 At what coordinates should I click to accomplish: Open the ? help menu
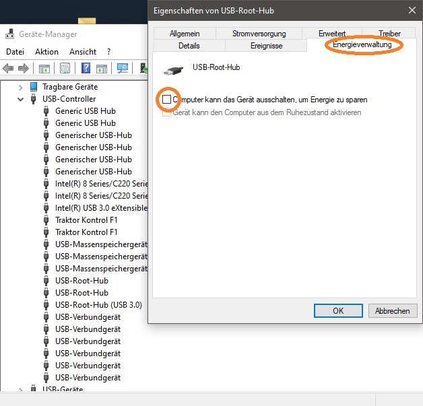point(108,51)
